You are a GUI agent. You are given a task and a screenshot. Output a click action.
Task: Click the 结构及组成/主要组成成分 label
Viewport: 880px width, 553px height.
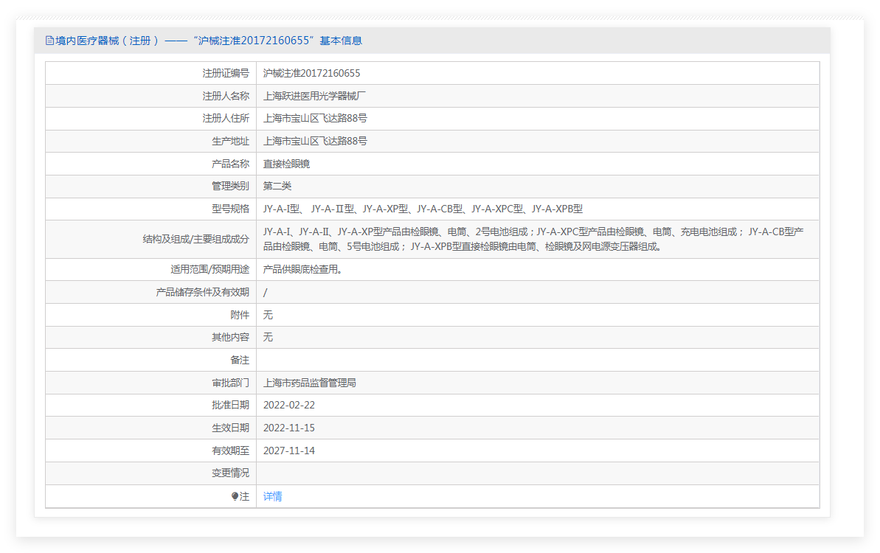[x=196, y=239]
